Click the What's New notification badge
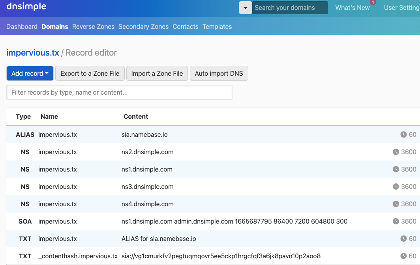Image resolution: width=420 pixels, height=265 pixels. click(x=373, y=2)
